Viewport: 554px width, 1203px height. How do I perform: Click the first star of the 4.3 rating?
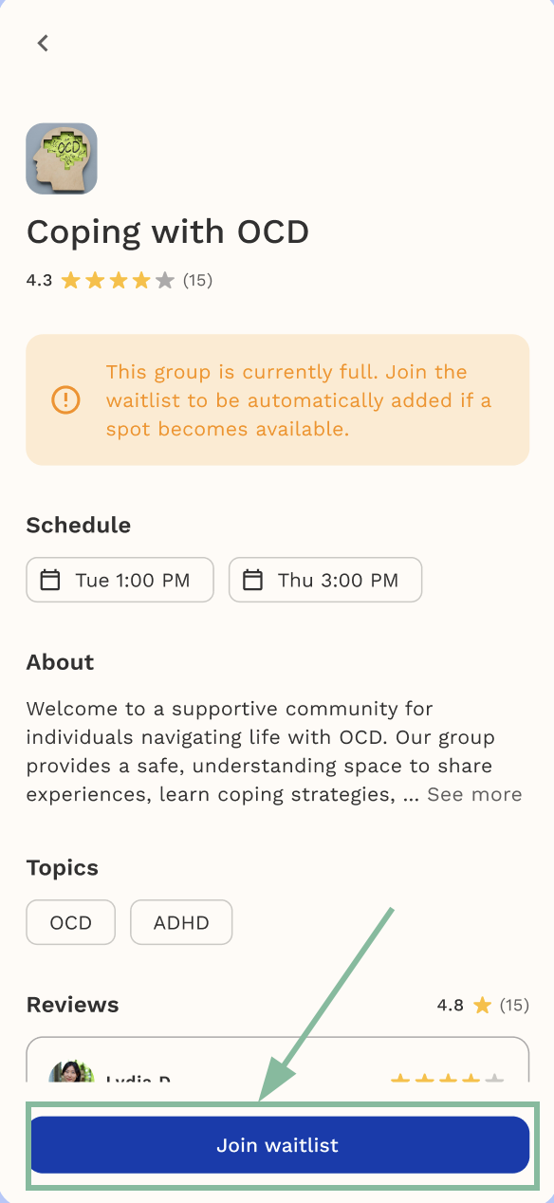[x=71, y=280]
